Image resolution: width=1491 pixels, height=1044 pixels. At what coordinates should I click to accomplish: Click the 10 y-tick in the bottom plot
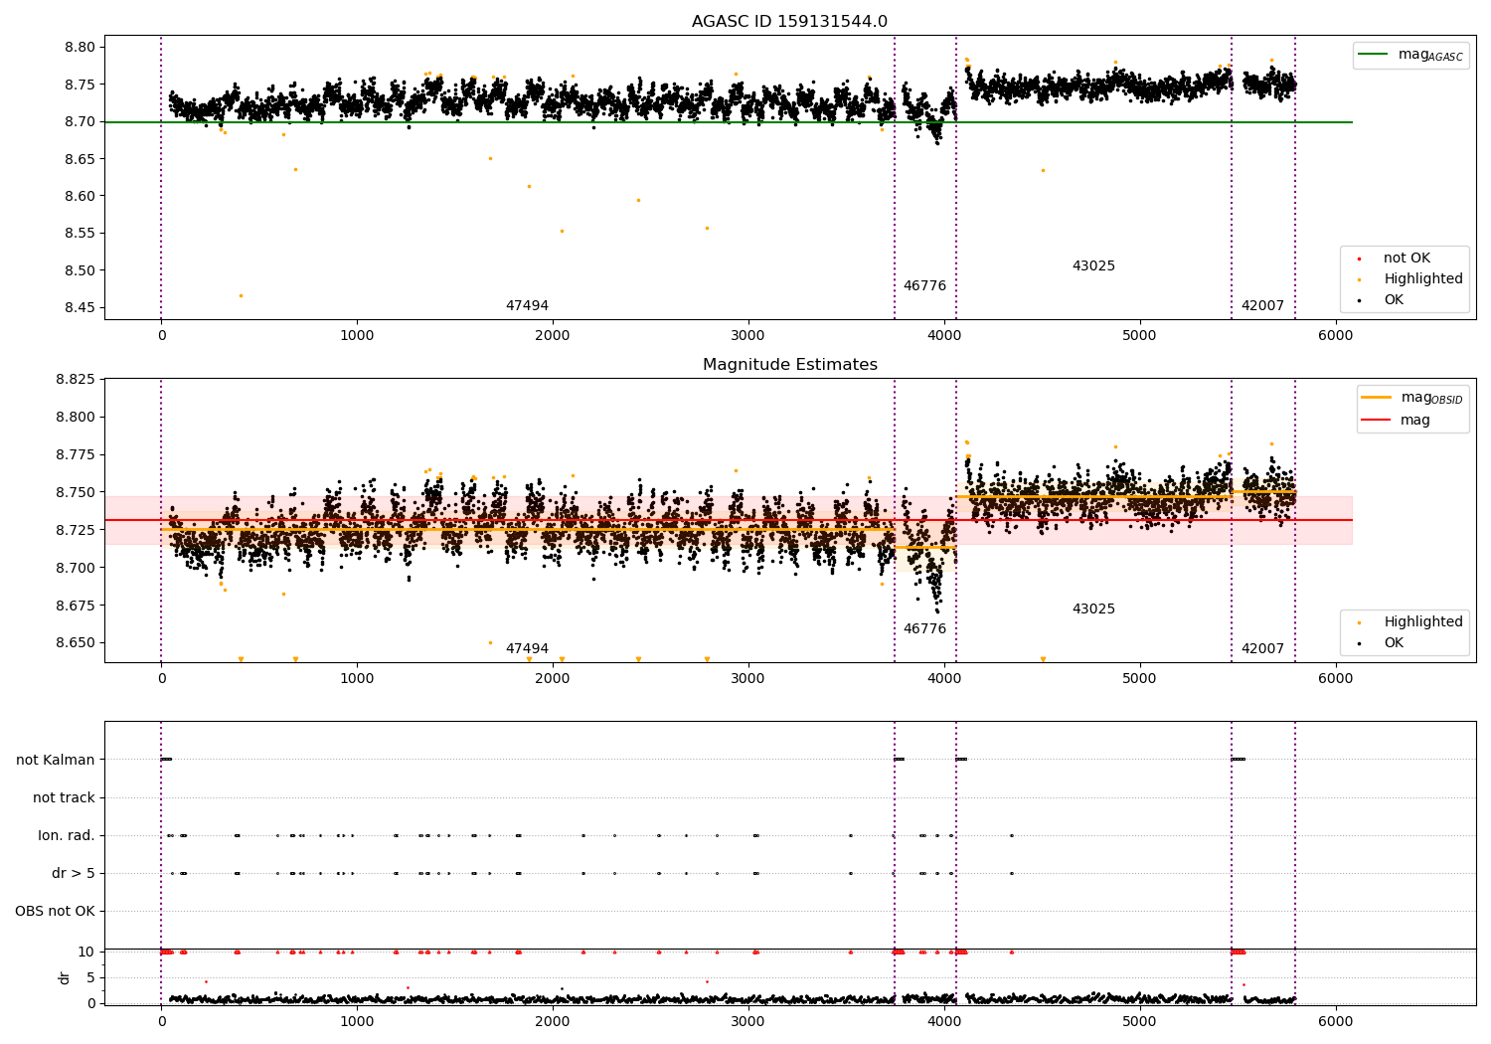[x=86, y=953]
